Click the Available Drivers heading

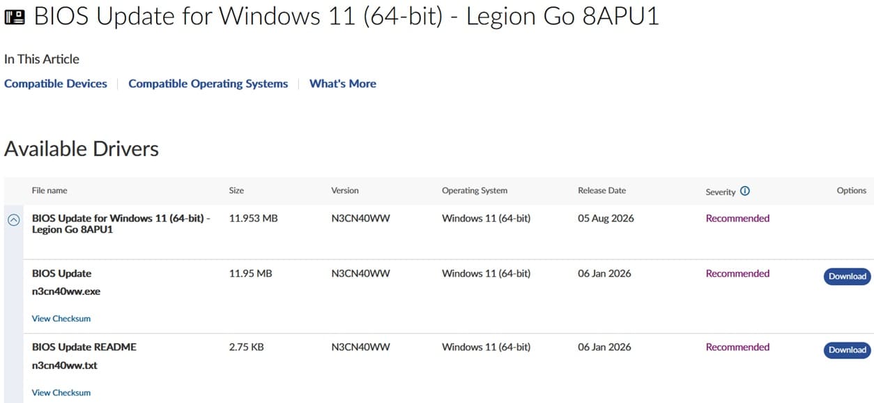coord(82,149)
